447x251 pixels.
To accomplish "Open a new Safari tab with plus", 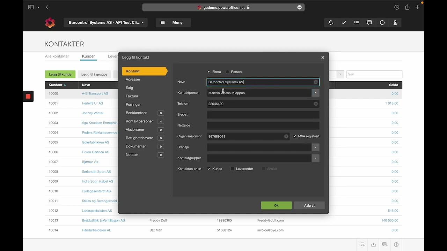I will [417, 7].
